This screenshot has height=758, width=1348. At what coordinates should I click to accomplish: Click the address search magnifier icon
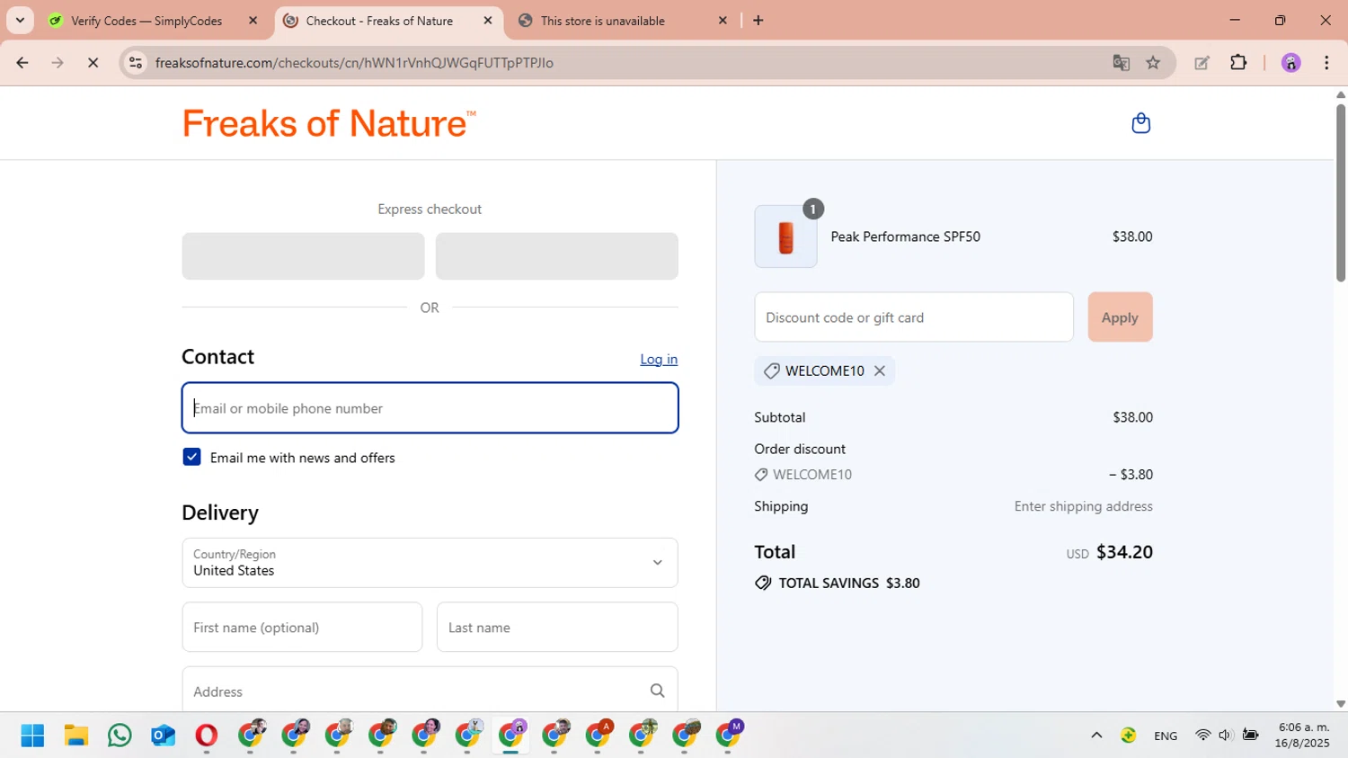pyautogui.click(x=658, y=691)
